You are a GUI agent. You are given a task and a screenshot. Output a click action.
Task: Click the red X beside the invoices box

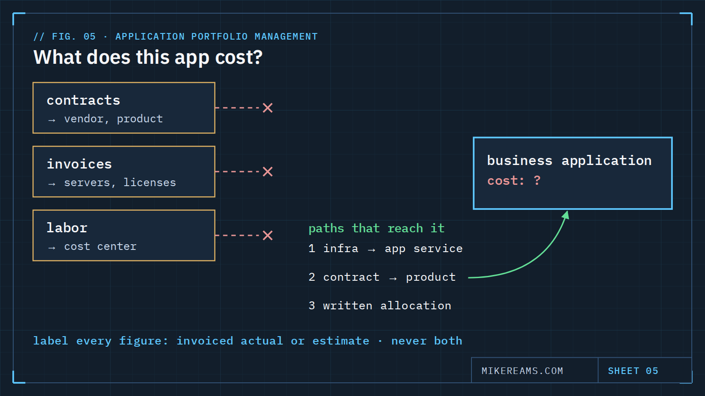tap(267, 172)
